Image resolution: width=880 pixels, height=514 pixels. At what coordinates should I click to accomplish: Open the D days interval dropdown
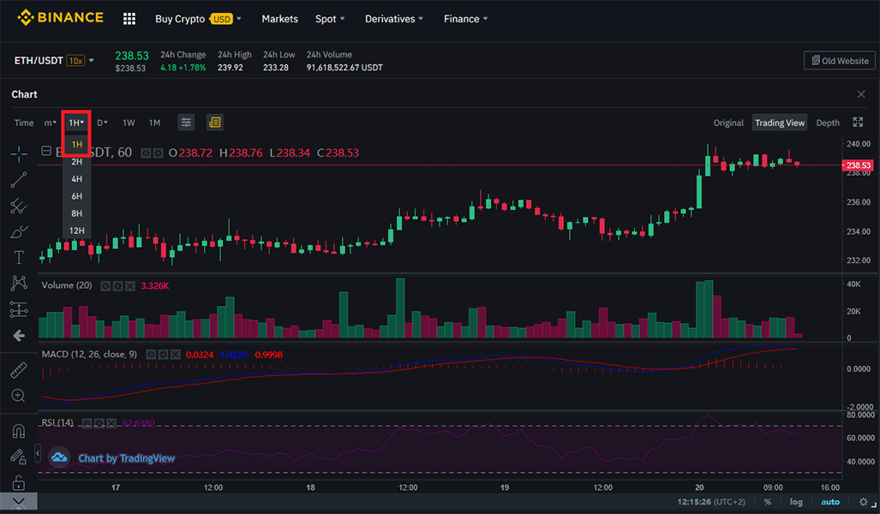(102, 123)
